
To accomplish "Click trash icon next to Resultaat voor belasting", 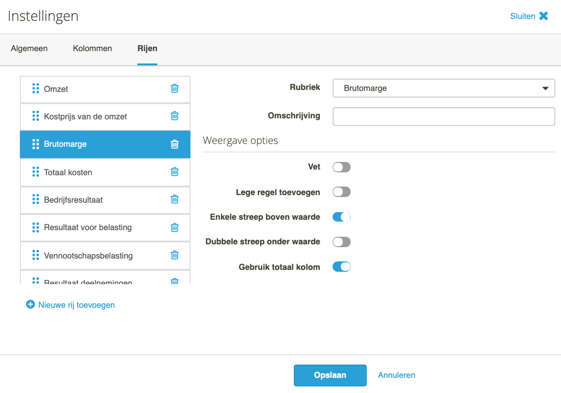I will tap(174, 227).
